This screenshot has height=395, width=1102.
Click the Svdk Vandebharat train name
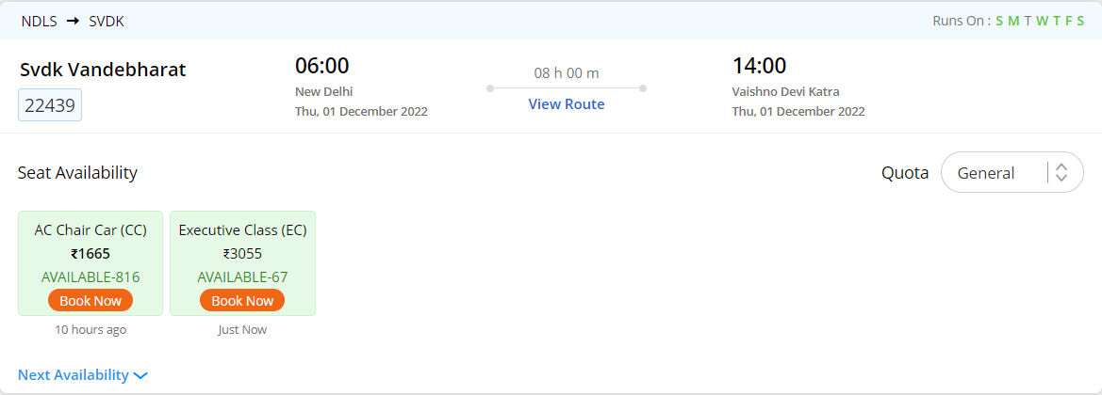[x=103, y=70]
